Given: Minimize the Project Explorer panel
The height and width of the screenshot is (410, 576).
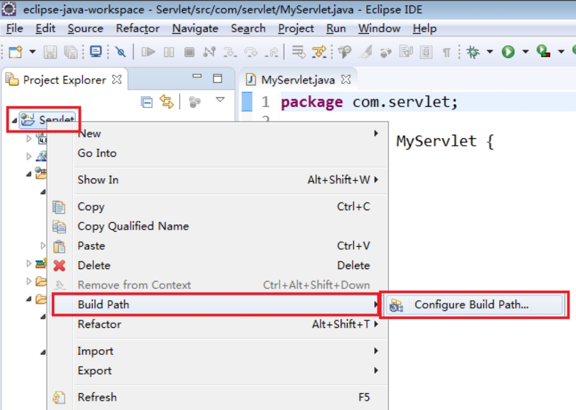Looking at the screenshot, I should coord(197,76).
